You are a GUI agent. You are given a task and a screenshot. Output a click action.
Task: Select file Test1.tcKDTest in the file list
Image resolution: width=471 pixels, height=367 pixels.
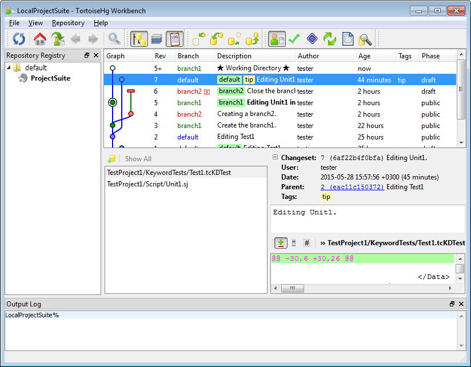point(186,173)
